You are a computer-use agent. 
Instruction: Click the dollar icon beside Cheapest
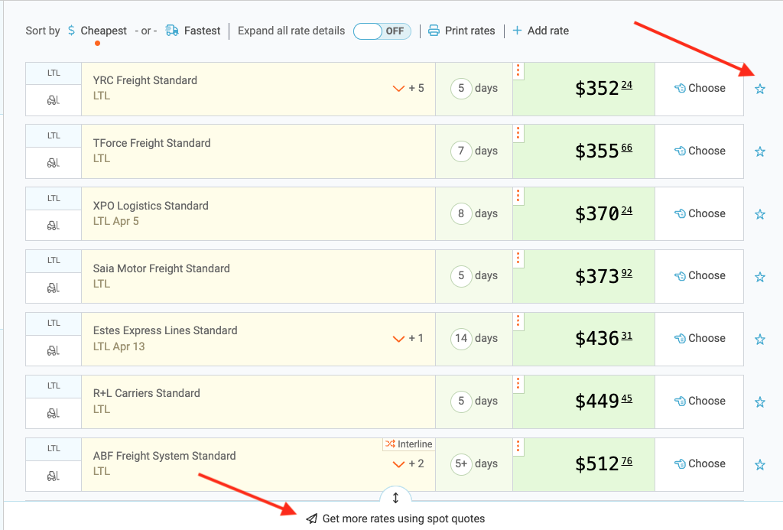point(71,31)
